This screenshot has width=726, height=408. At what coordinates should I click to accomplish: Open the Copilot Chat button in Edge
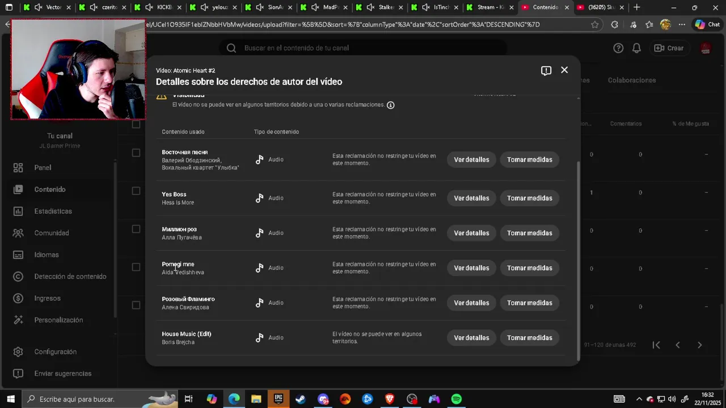(x=707, y=24)
